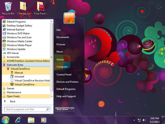Open Devices and Printers
Image resolution: width=165 pixels, height=124 pixels.
(x=68, y=82)
